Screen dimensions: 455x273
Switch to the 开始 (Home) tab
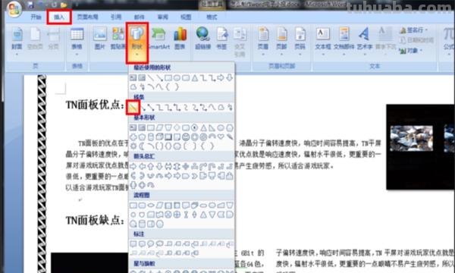(36, 17)
